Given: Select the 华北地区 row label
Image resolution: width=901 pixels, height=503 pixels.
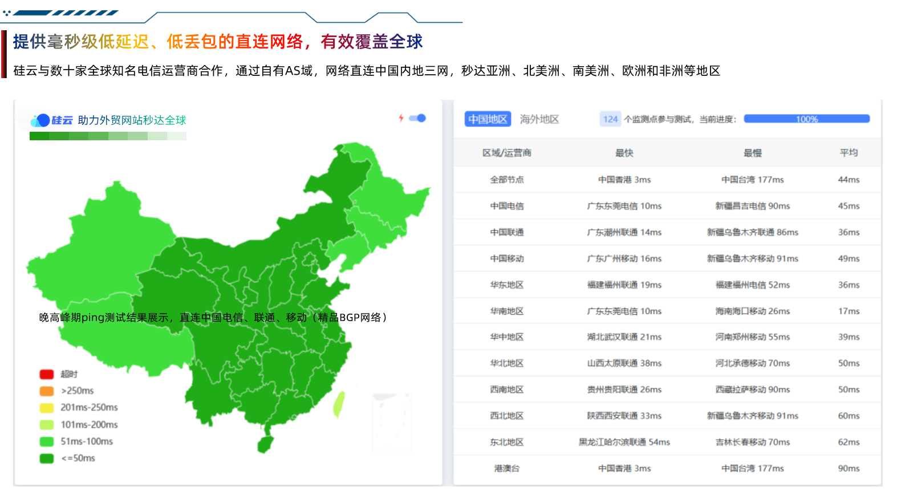Looking at the screenshot, I should point(506,363).
